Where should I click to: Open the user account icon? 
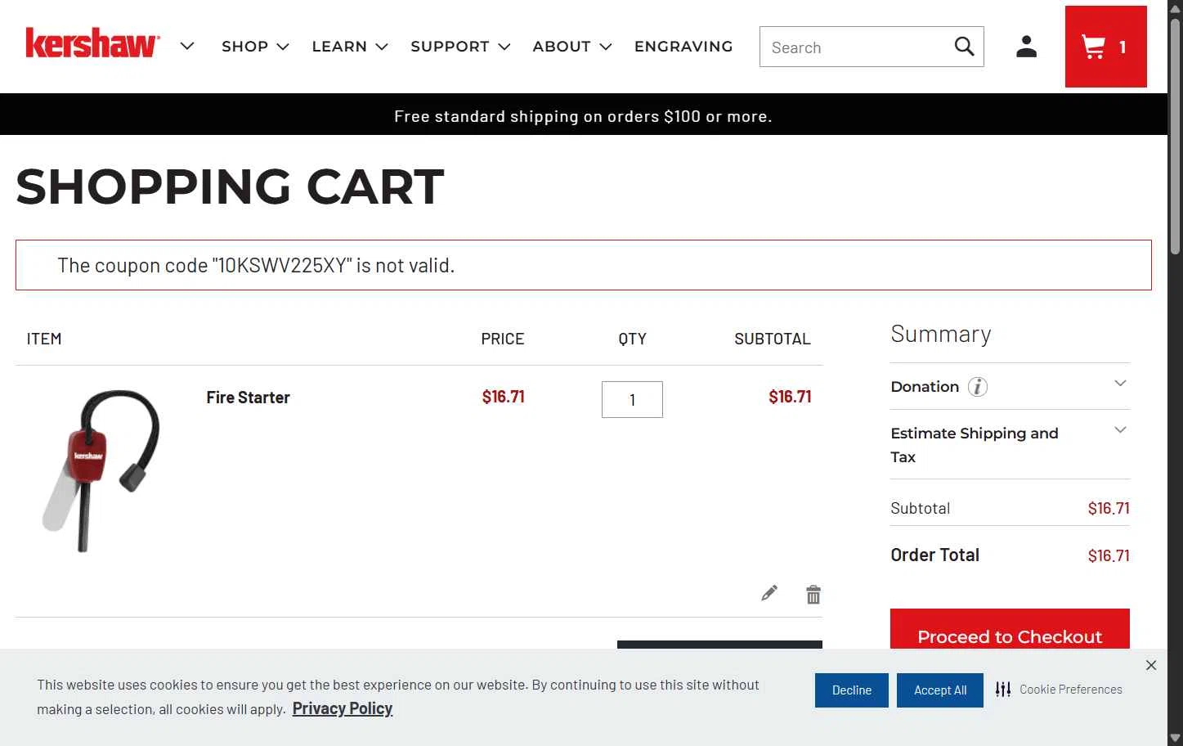point(1026,47)
